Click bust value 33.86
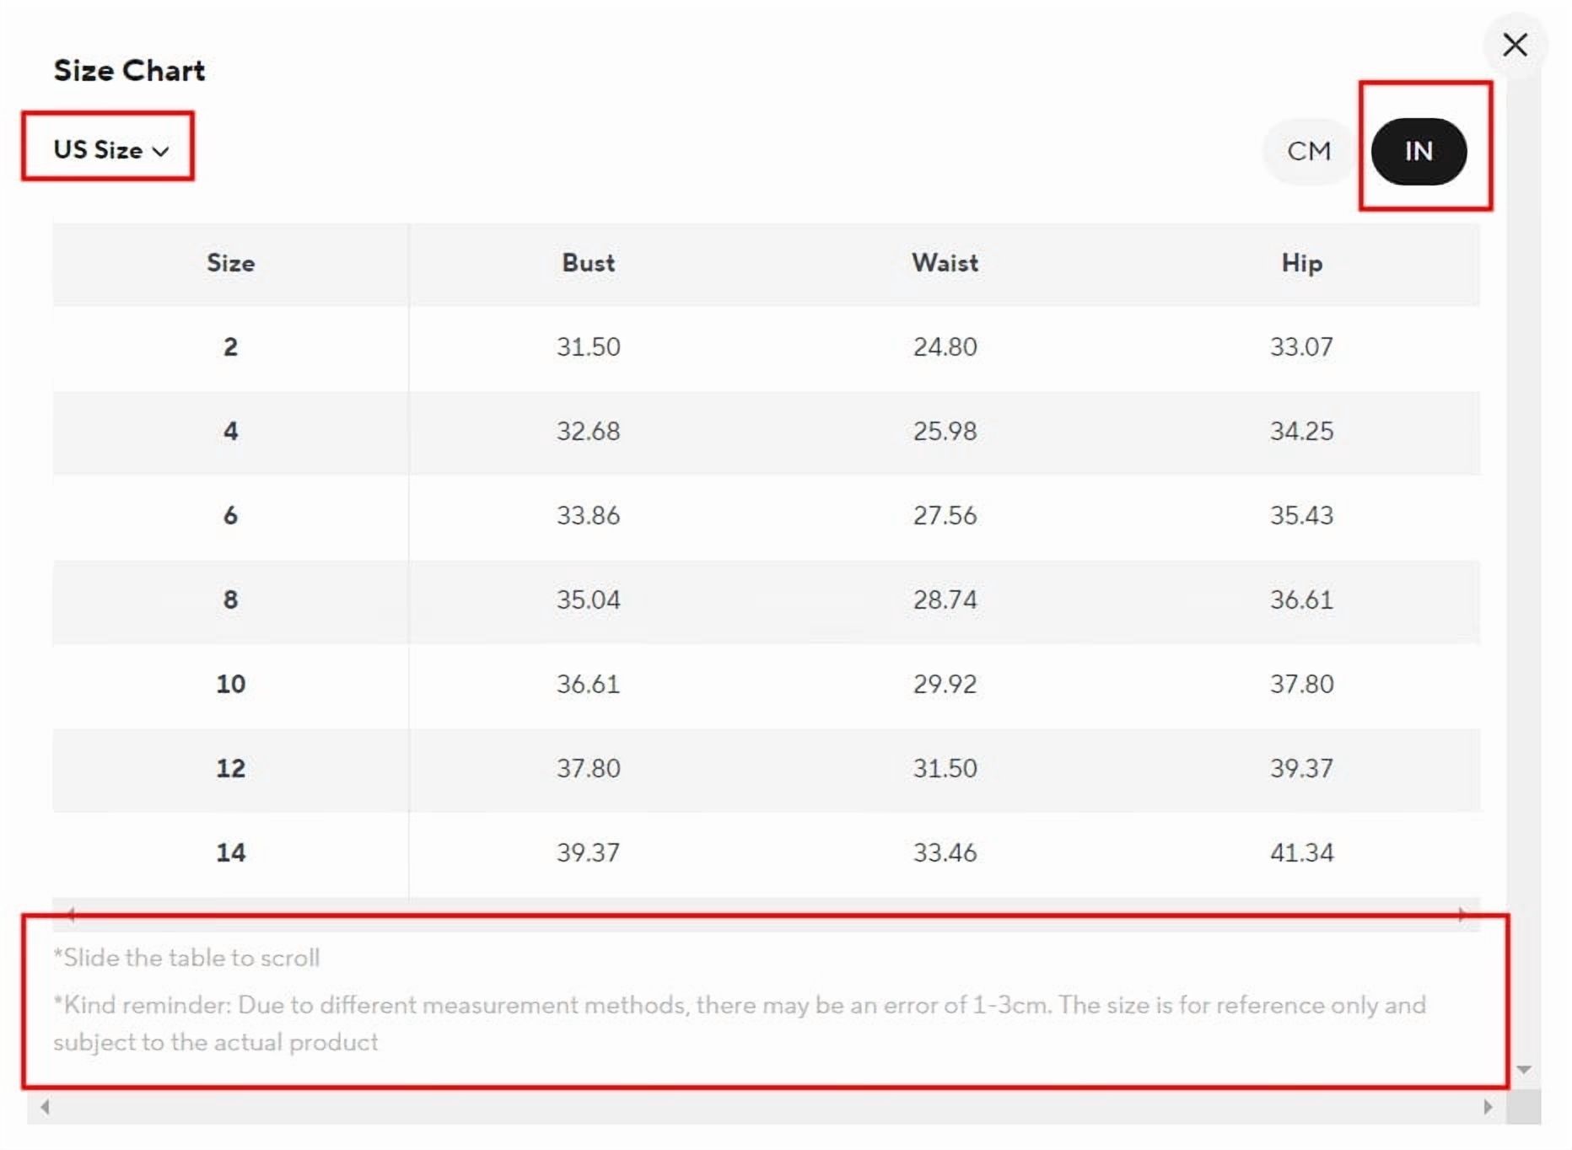The width and height of the screenshot is (1572, 1150). [x=588, y=515]
